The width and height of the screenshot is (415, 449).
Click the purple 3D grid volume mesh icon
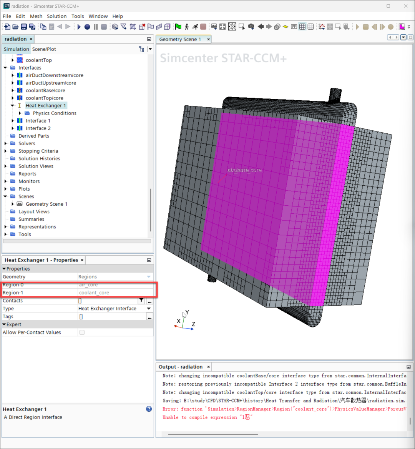click(167, 27)
